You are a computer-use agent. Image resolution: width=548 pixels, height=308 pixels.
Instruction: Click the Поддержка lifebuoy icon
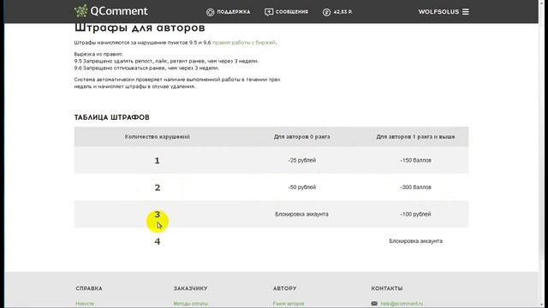click(x=210, y=12)
